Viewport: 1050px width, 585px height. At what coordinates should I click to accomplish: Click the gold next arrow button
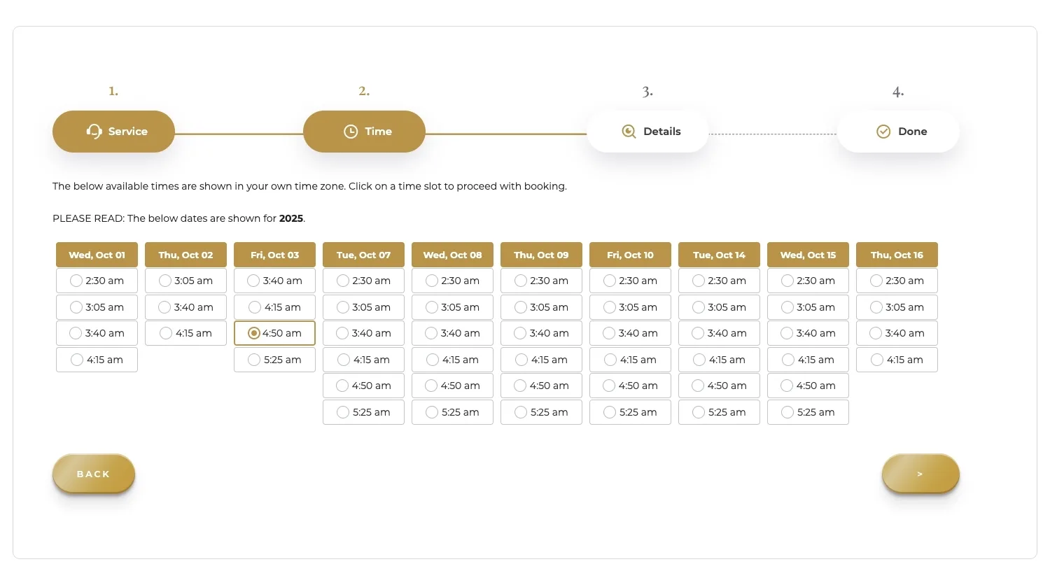920,474
